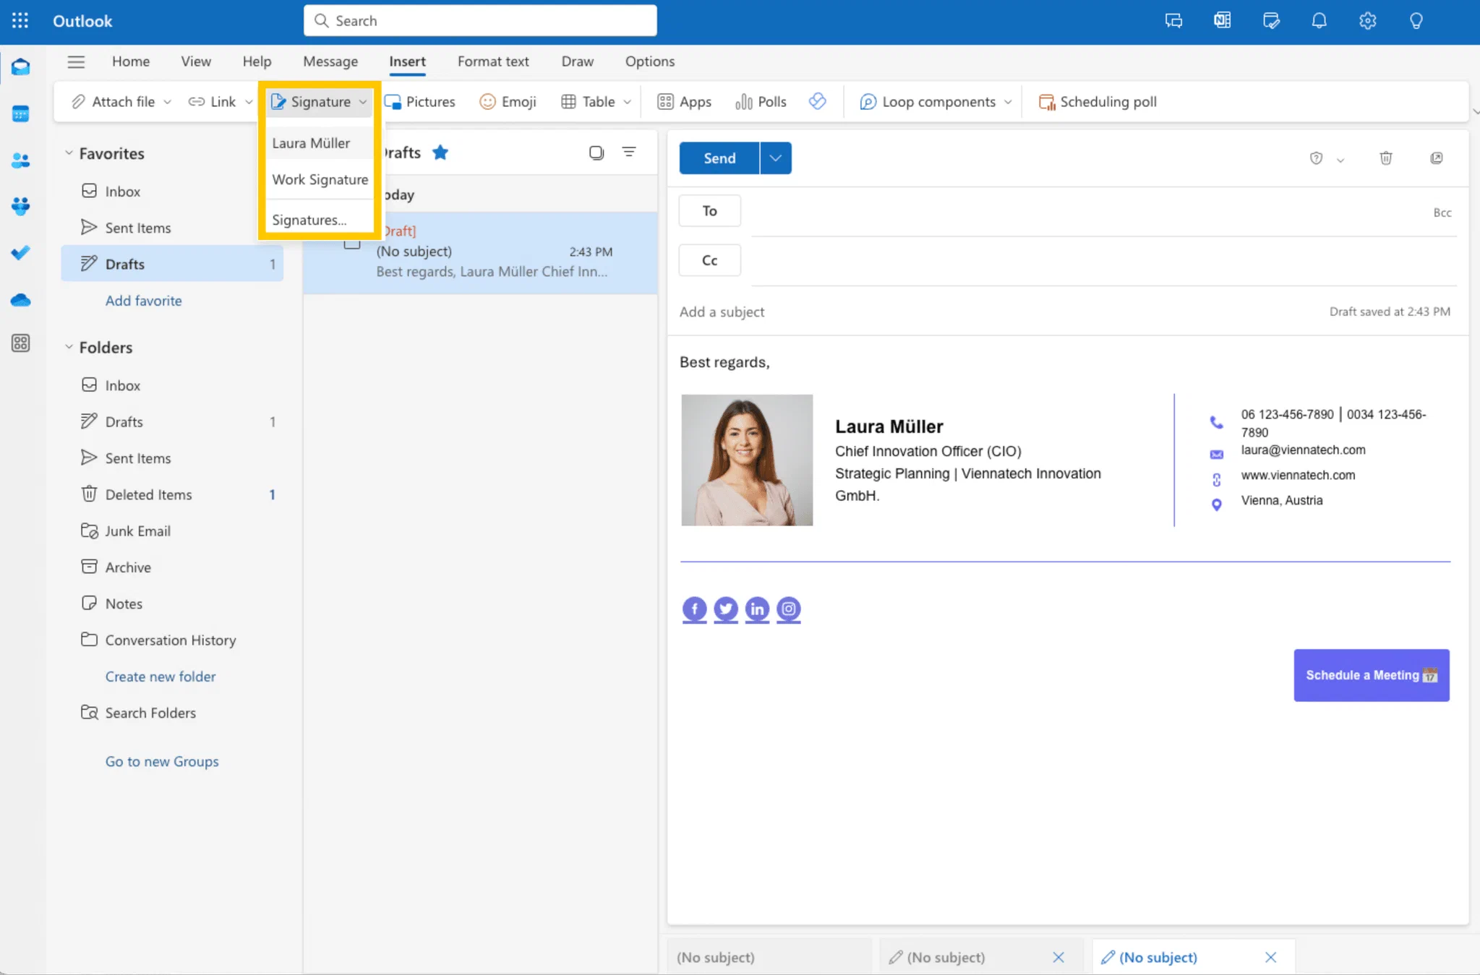Screen dimensions: 1480x975
Task: Toggle the navigation pane hamburger
Action: pos(76,61)
